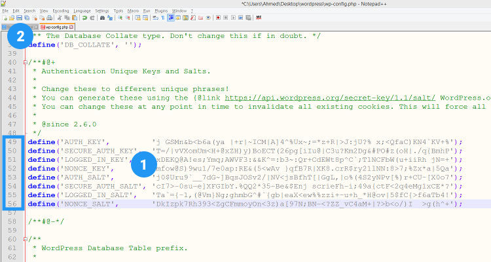
Task: Click the Zoom In toolbar icon
Action: click(120, 18)
